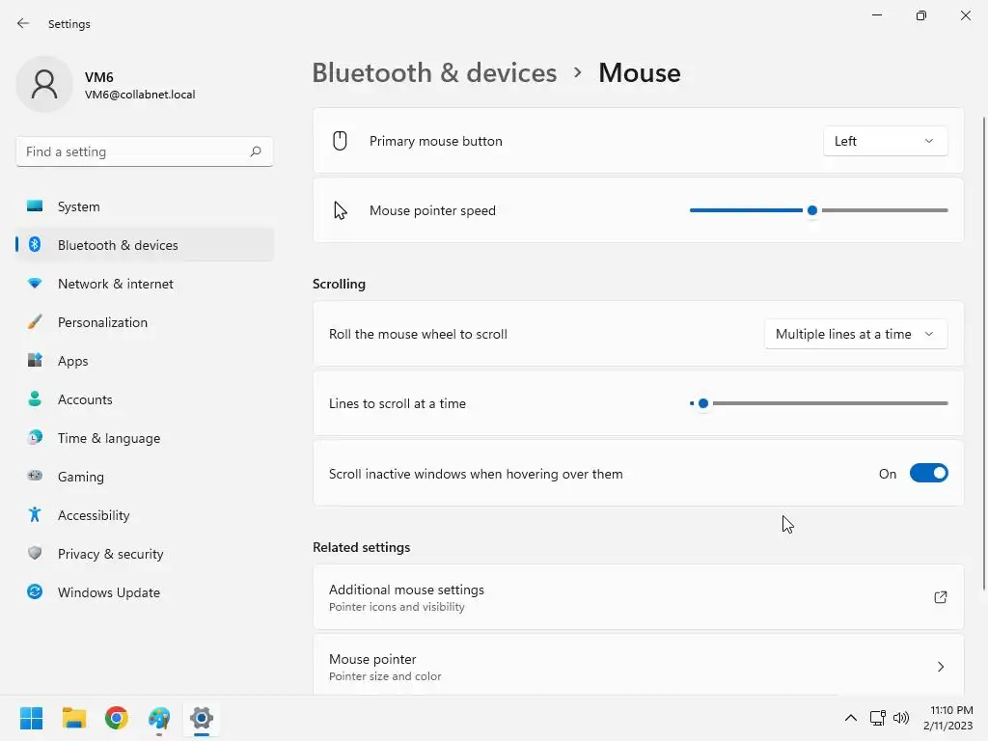Open the Mouse pointer settings chevron
This screenshot has height=741, width=988.
click(x=941, y=667)
